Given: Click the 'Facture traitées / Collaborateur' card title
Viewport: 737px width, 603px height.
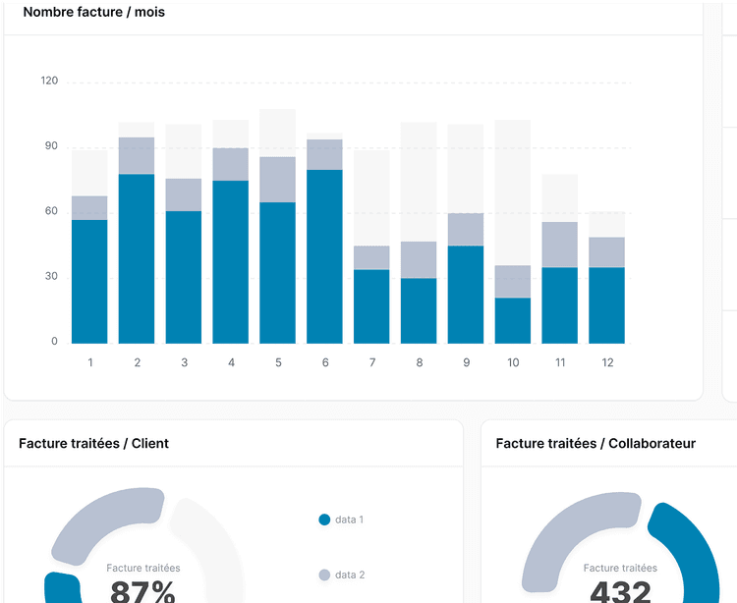Looking at the screenshot, I should (x=595, y=443).
